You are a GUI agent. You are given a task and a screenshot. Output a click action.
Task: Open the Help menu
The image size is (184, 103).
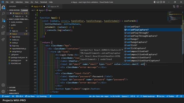(51, 2)
